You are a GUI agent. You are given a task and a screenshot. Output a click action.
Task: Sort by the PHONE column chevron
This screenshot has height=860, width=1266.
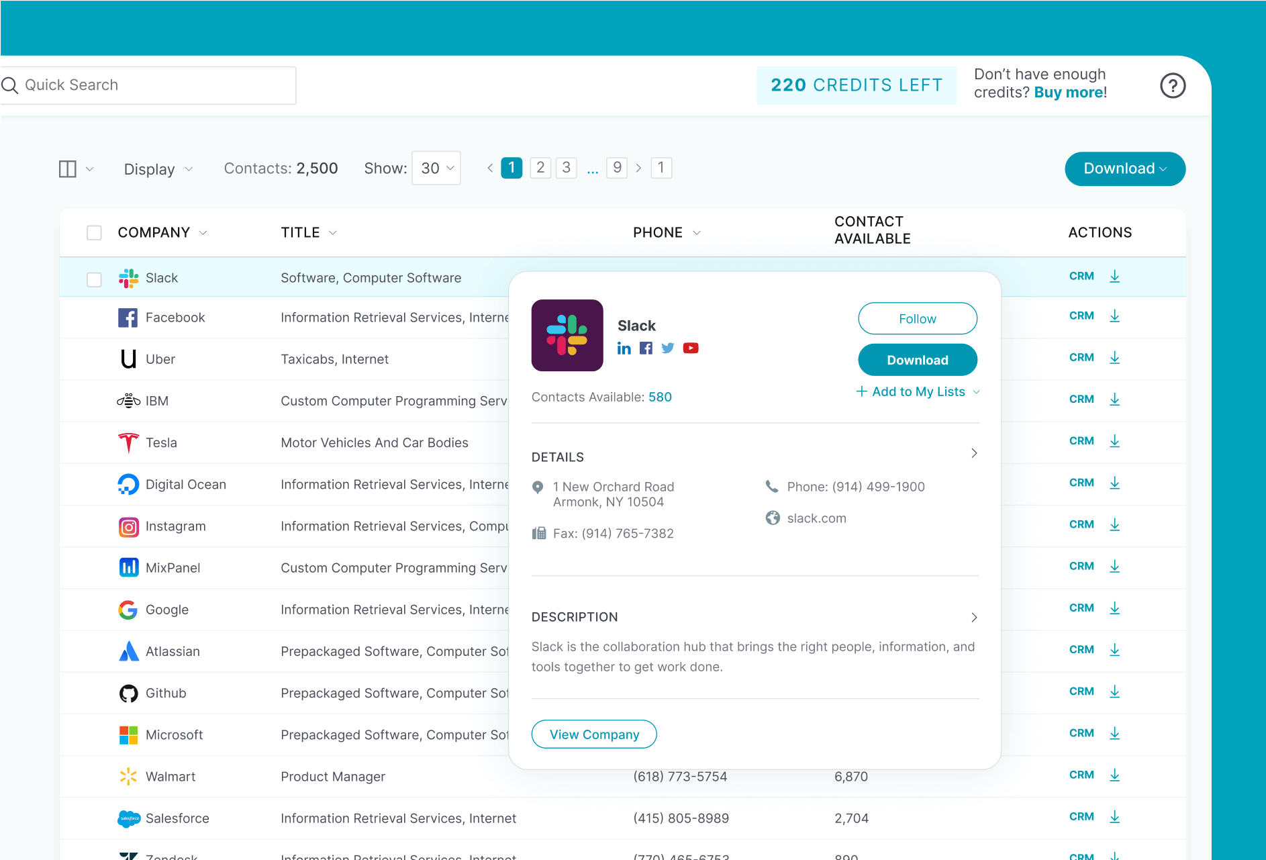(x=697, y=233)
